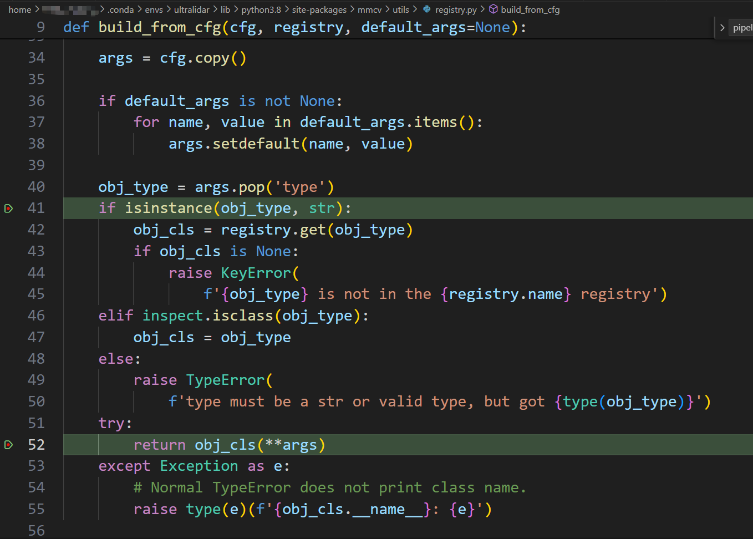Image resolution: width=753 pixels, height=539 pixels.
Task: Click the home breadcrumb folder
Action: pyautogui.click(x=19, y=9)
